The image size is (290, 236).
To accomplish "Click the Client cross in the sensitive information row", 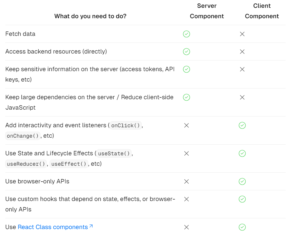I will pos(242,69).
